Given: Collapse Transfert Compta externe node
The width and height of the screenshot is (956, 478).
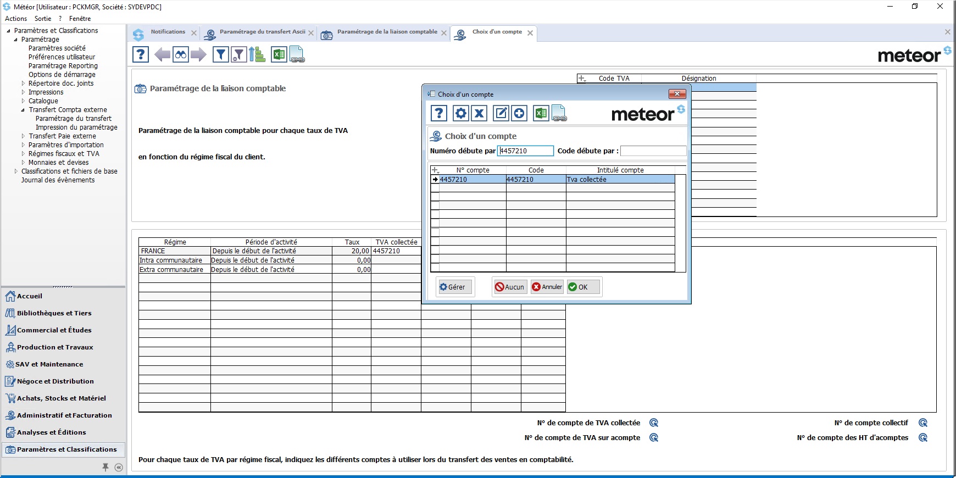Looking at the screenshot, I should [x=23, y=110].
